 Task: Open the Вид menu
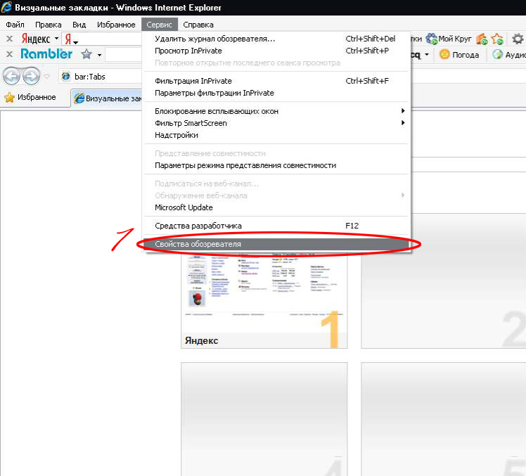79,25
